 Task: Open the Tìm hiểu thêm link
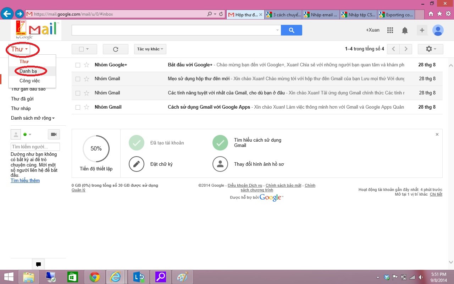coord(25,181)
